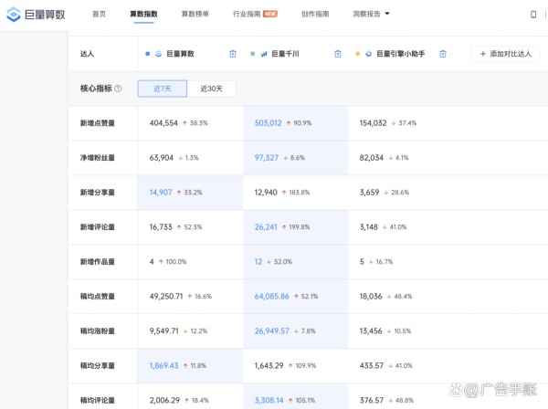Viewport: 548px width, 409px height.
Task: Click value 376.57
Action: [372, 400]
